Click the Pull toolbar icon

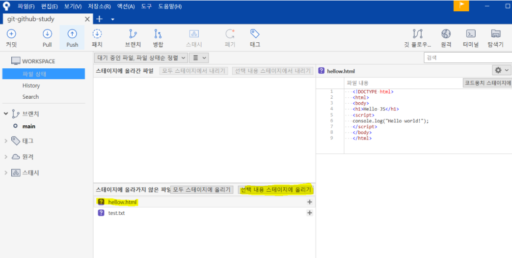(47, 34)
